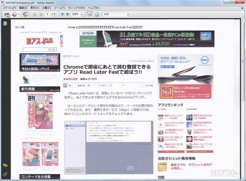Screen dimensions: 246x181
Task: Open the 表示(V) menu
Action: [35, 8]
